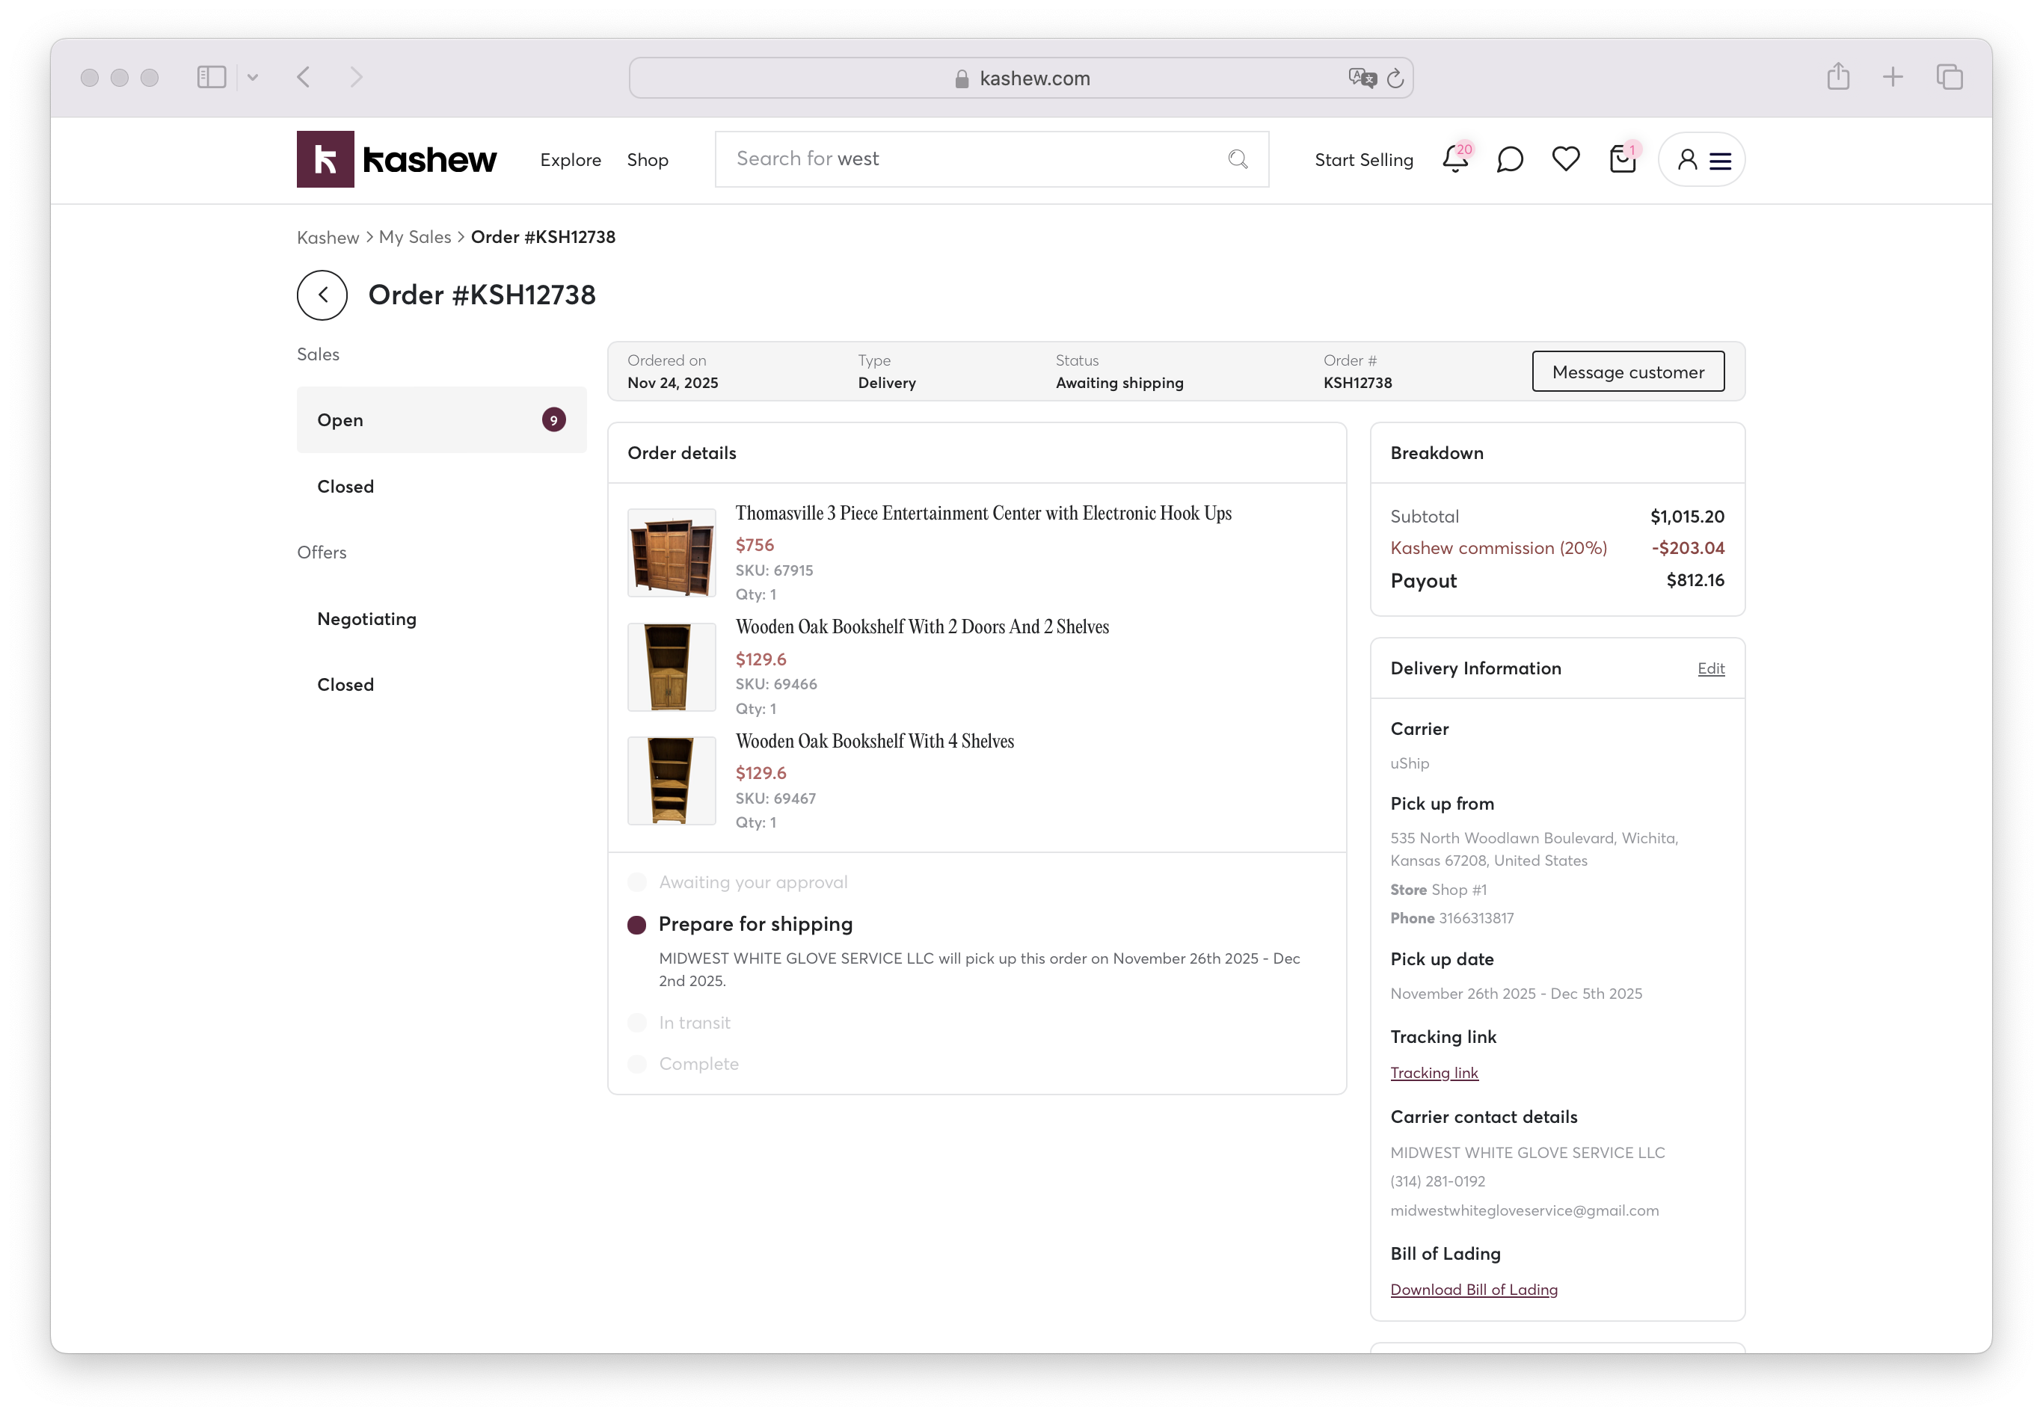Screen dimensions: 2043x1416
Task: Click the Kashew logo
Action: pyautogui.click(x=396, y=158)
